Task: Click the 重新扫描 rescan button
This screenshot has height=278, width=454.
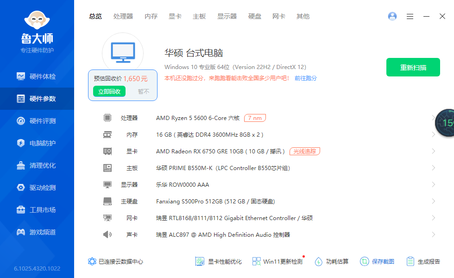Action: [x=413, y=67]
